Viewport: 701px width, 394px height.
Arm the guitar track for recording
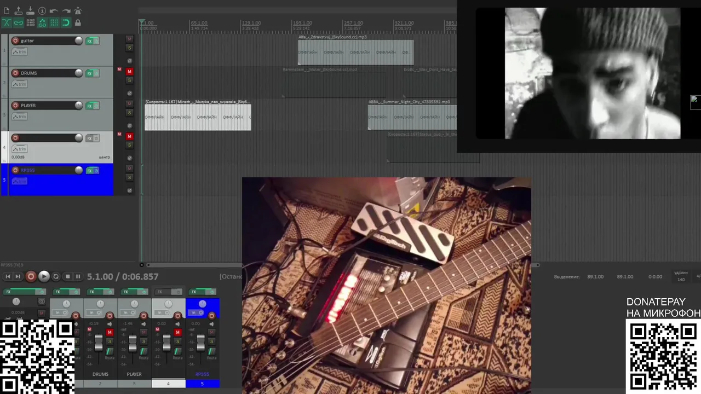pyautogui.click(x=15, y=40)
